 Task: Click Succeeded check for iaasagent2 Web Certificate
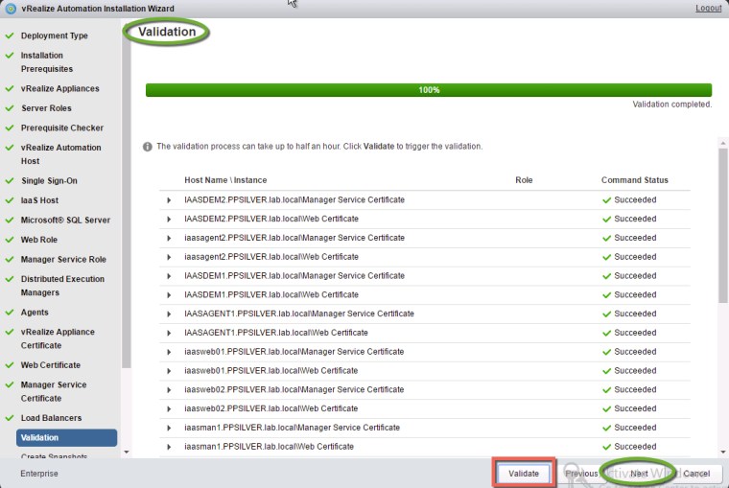[606, 258]
